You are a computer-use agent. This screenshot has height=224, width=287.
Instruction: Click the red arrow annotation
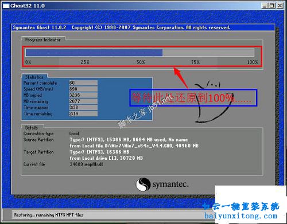[181, 77]
